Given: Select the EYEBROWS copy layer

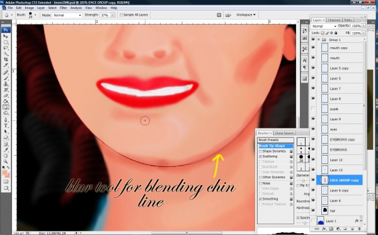Looking at the screenshot, I should (339, 140).
